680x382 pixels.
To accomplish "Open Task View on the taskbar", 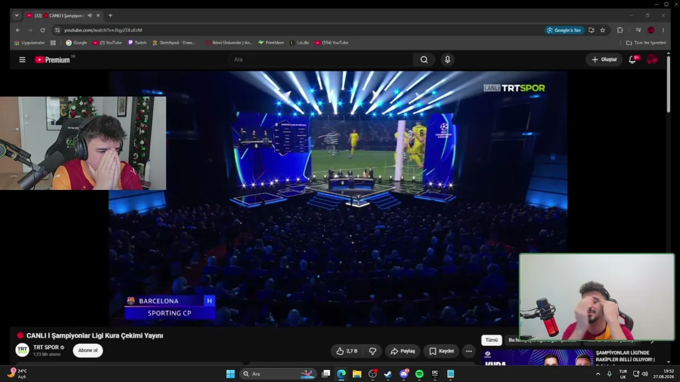I will pos(326,374).
